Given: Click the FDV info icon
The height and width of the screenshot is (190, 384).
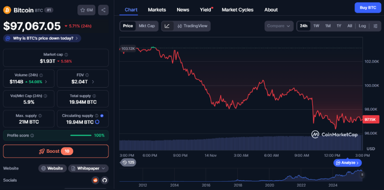Looking at the screenshot, I should 87,75.
